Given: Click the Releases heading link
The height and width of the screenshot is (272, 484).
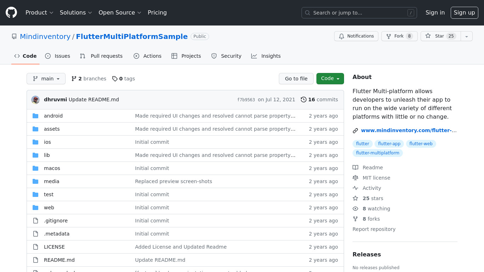Looking at the screenshot, I should click(x=367, y=254).
